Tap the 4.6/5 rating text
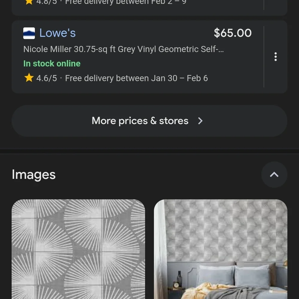299x299 pixels. point(47,78)
